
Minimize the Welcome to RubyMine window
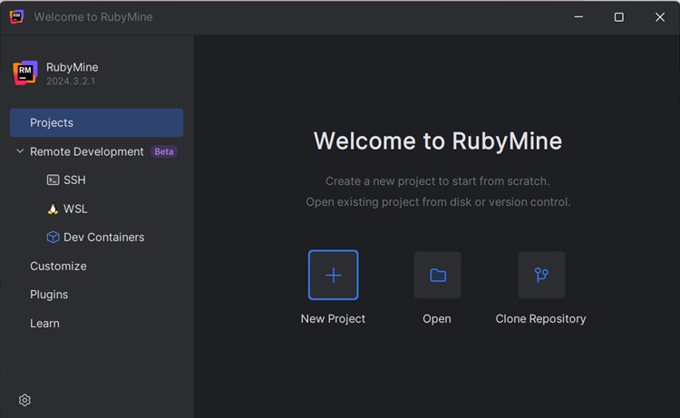tap(578, 17)
